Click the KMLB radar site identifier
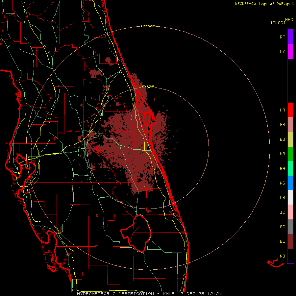Viewport: 296px width, 296px height. (169, 294)
